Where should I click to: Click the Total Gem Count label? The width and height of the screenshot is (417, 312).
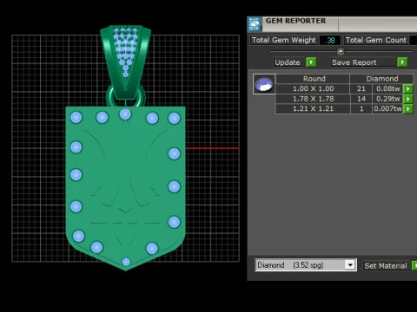375,40
